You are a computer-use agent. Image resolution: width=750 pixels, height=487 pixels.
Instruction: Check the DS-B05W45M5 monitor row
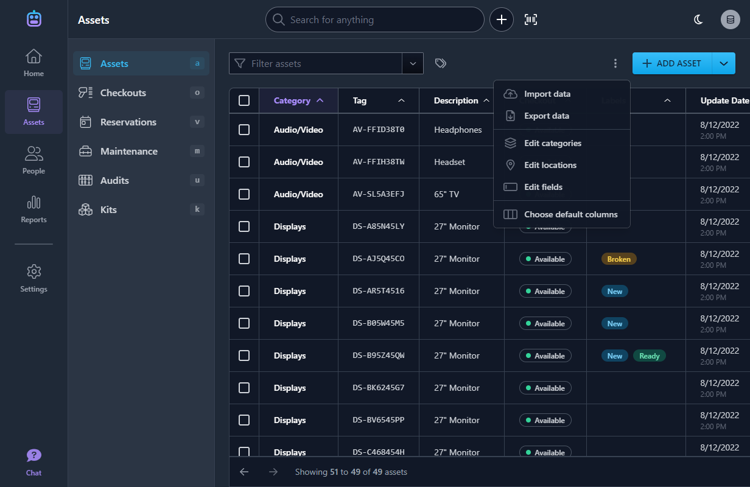[244, 323]
